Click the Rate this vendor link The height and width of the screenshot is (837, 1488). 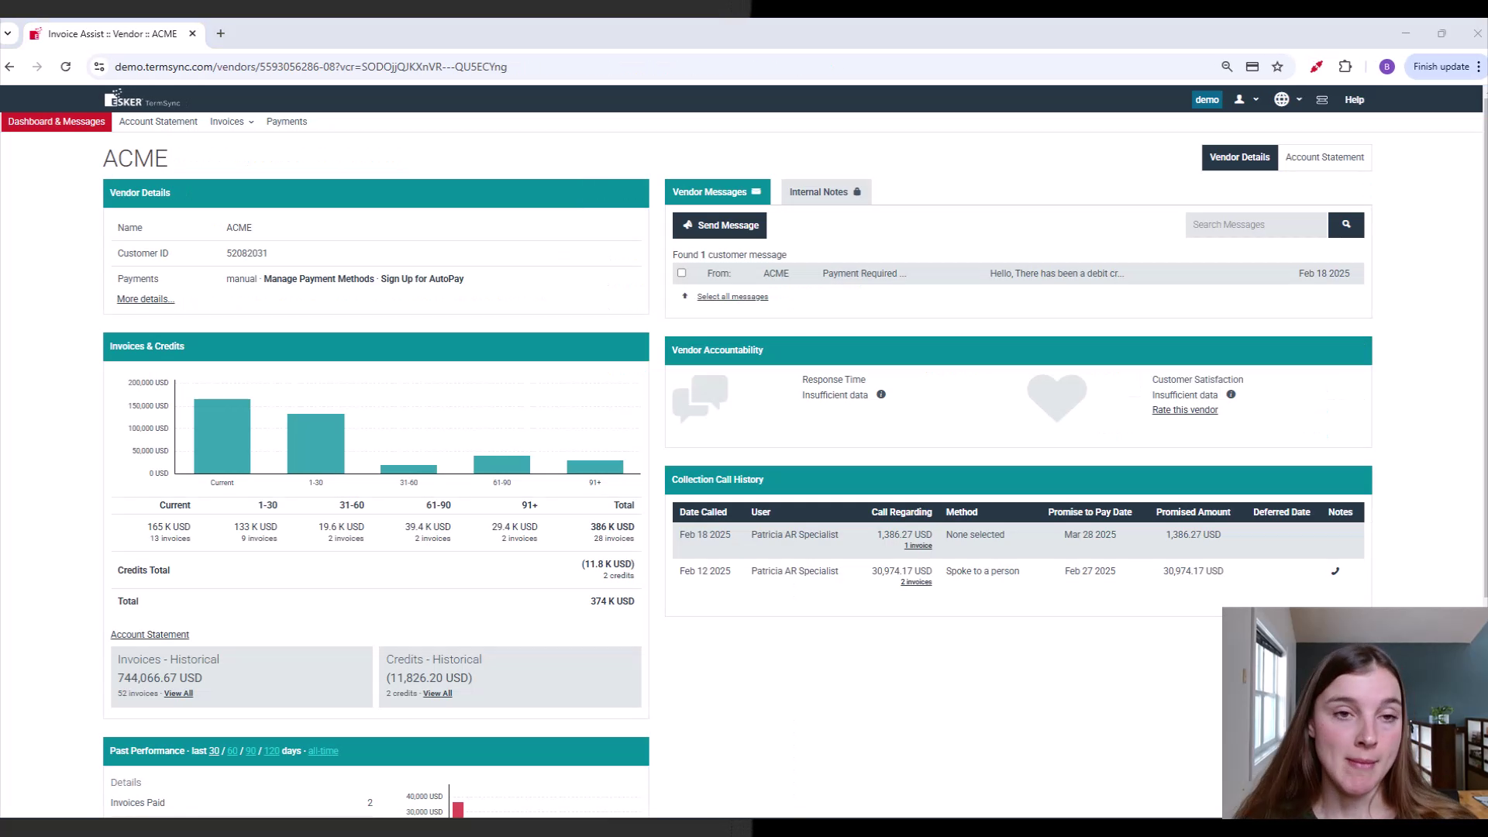[x=1184, y=409]
